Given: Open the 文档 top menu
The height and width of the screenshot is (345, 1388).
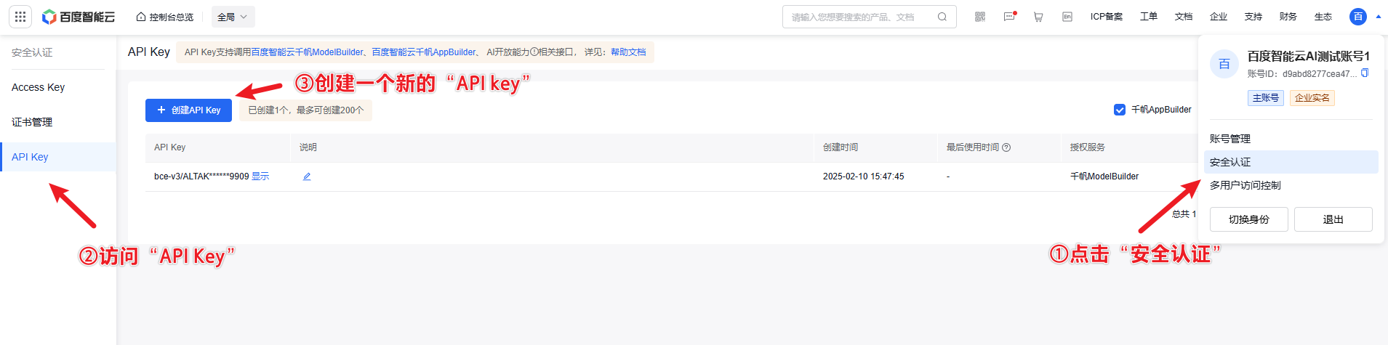Looking at the screenshot, I should click(1184, 17).
